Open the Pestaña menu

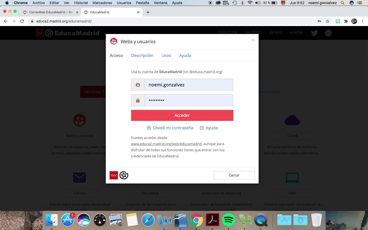pos(142,3)
